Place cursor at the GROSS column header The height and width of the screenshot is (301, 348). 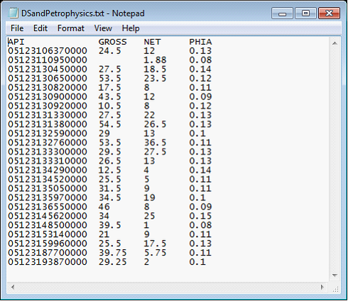pyautogui.click(x=112, y=42)
